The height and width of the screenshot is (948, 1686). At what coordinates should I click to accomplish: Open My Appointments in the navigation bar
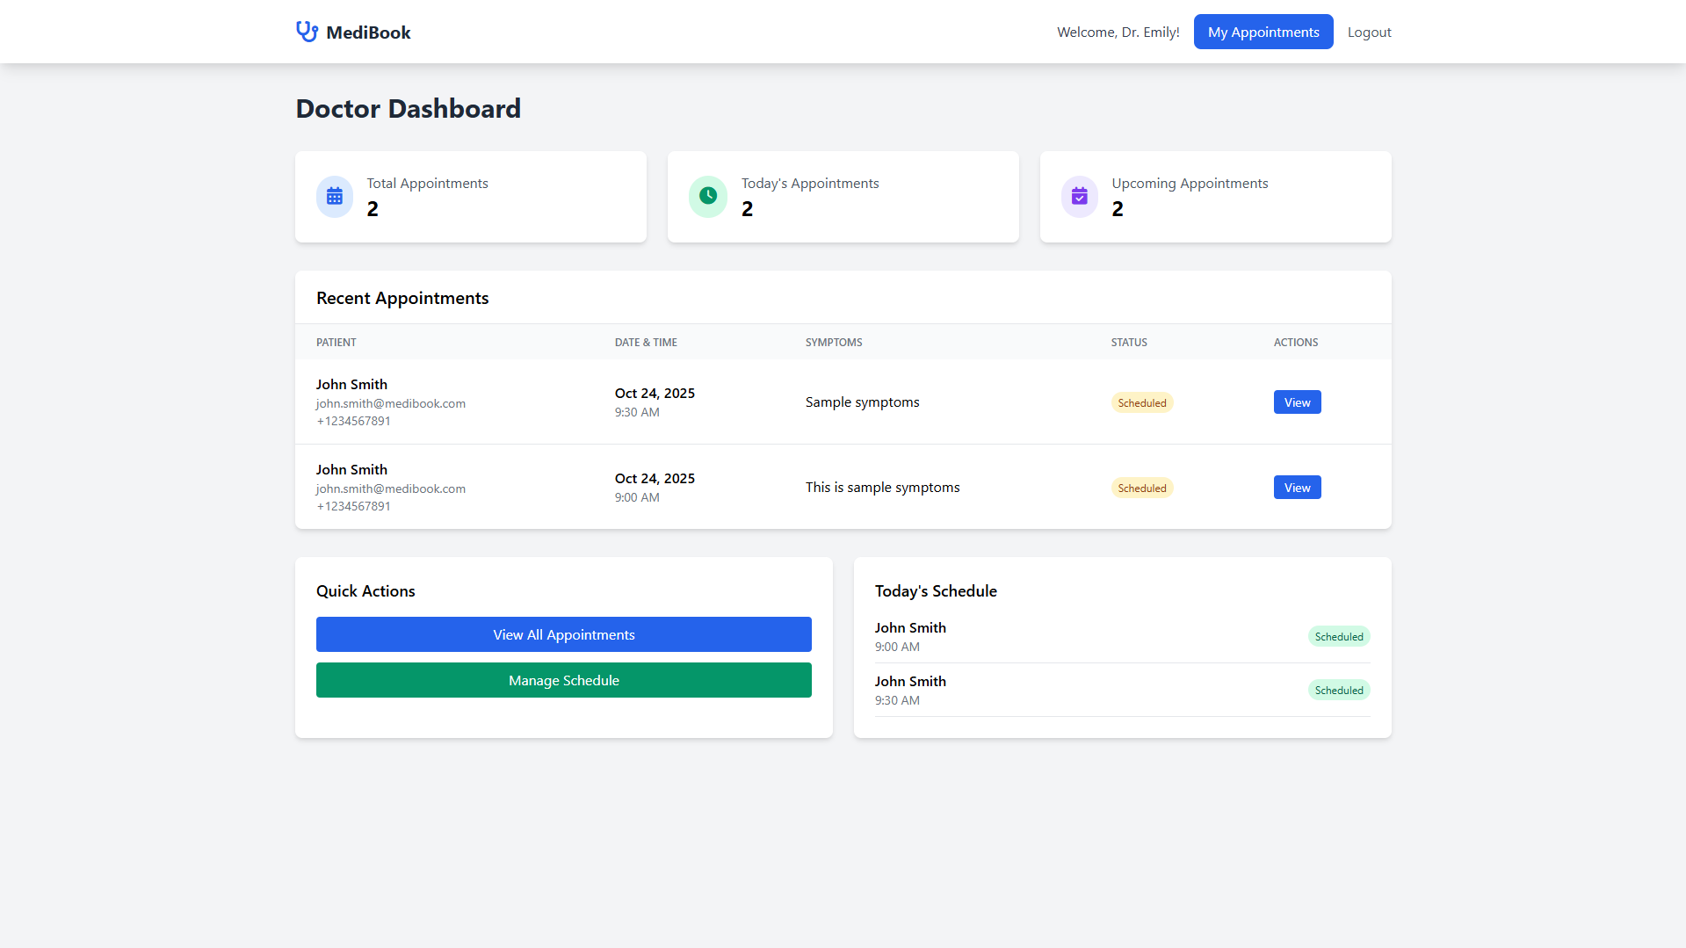[1263, 32]
